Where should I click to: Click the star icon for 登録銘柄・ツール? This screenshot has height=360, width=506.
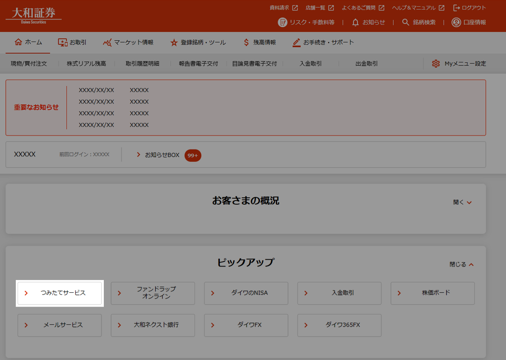click(174, 42)
